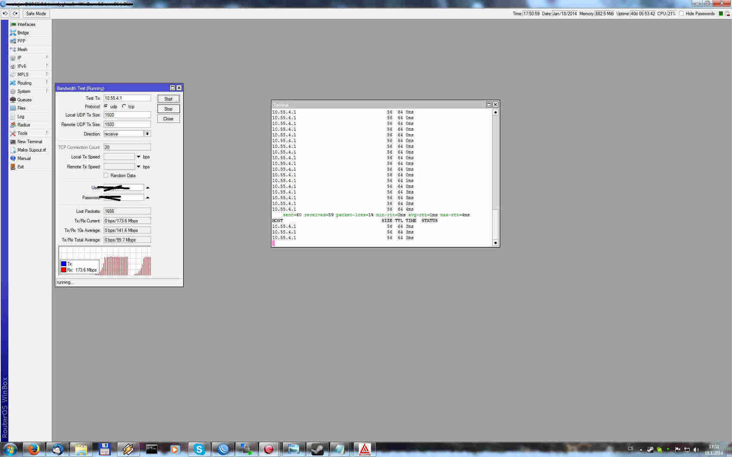Click the Radius icon
Viewport: 732px width, 457px height.
click(x=13, y=125)
